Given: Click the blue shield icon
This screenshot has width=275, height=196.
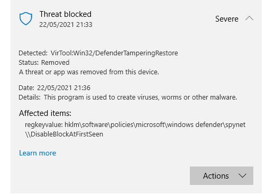Looking at the screenshot, I should (26, 18).
